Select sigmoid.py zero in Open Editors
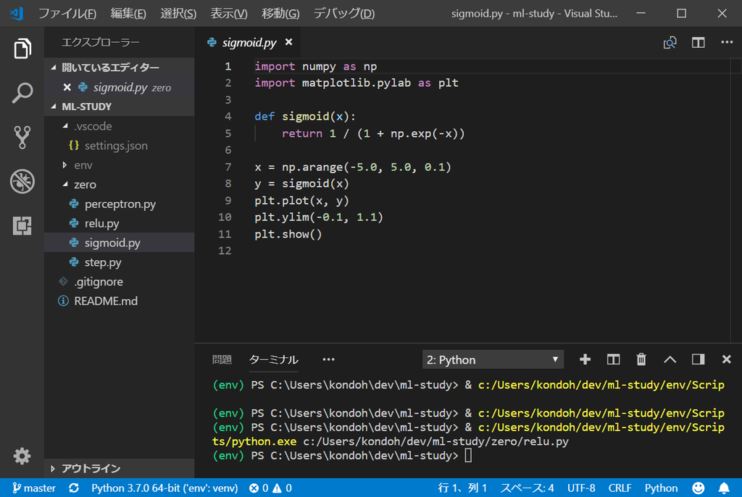The width and height of the screenshot is (742, 497). (x=120, y=87)
